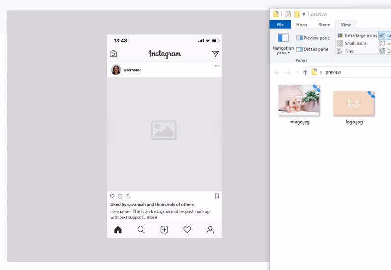This screenshot has height=270, width=391.
Task: Tap the share upload icon under post
Action: point(128,196)
